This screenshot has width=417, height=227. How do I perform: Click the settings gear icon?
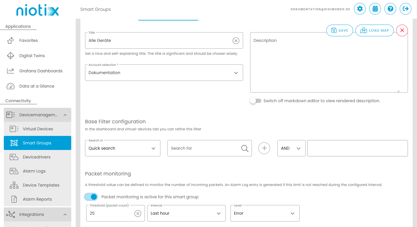point(360,9)
